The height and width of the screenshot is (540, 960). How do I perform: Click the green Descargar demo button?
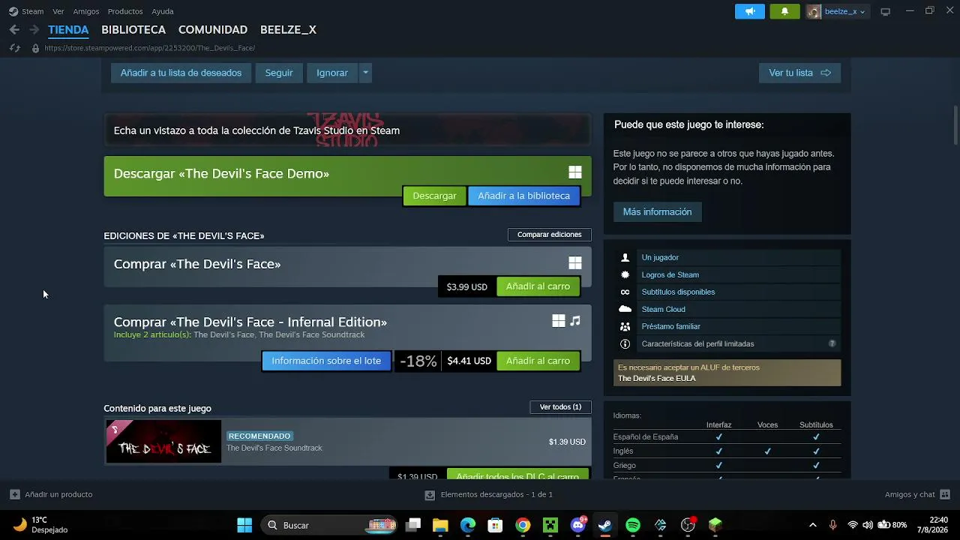click(434, 196)
